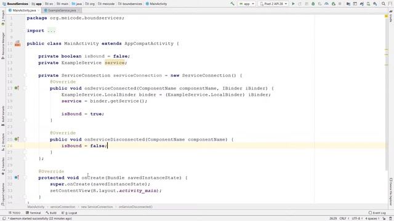Open the Pixel 2 API 28 device dropdown
This screenshot has height=221, width=394.
point(273,4)
